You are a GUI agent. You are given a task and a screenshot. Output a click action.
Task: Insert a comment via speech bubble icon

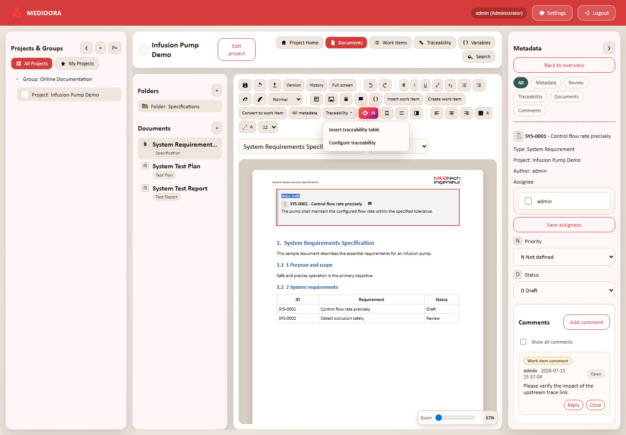[x=361, y=99]
